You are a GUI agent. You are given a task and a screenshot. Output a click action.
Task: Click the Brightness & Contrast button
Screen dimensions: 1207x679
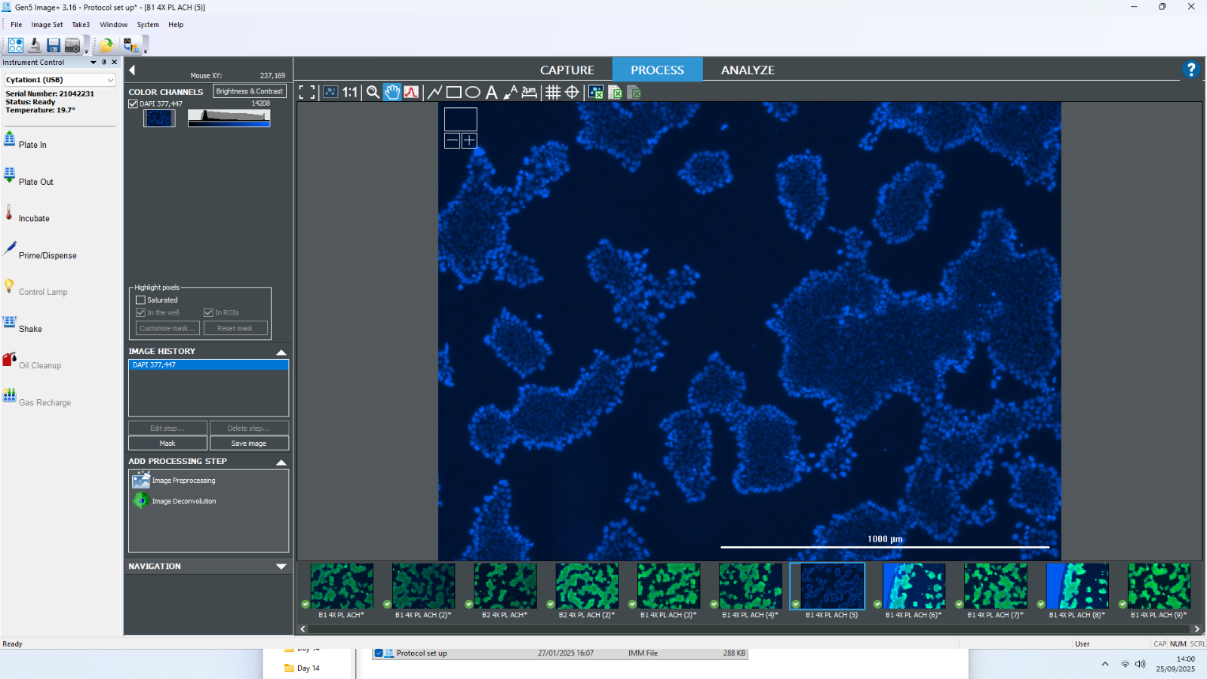[250, 91]
